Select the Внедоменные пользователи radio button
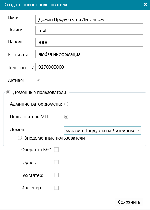Screen dimensions: 150x210 coord(20,138)
